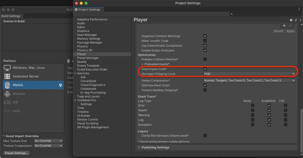303x158 pixels.
Task: Check the Error log type Full checkbox
Action: [286, 106]
